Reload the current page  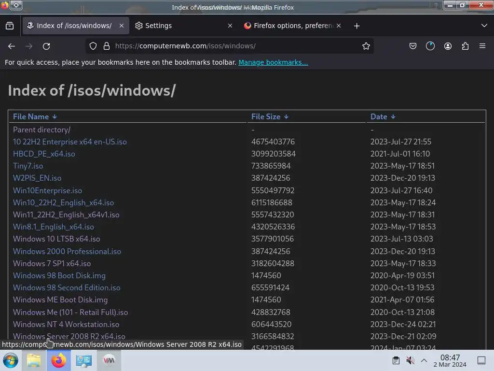(x=46, y=46)
